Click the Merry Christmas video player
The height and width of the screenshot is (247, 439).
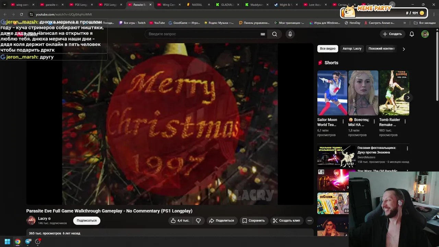(170, 124)
